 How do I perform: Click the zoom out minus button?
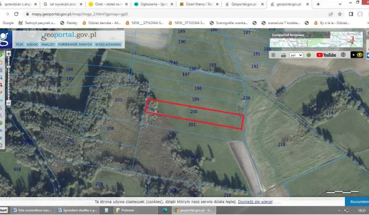[9, 103]
